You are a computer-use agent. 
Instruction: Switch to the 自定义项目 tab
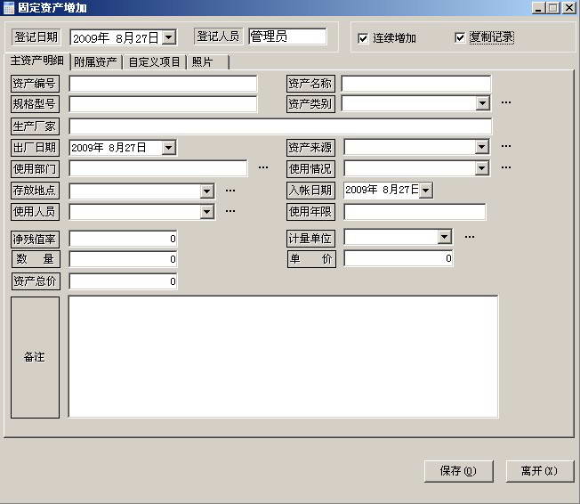point(154,62)
